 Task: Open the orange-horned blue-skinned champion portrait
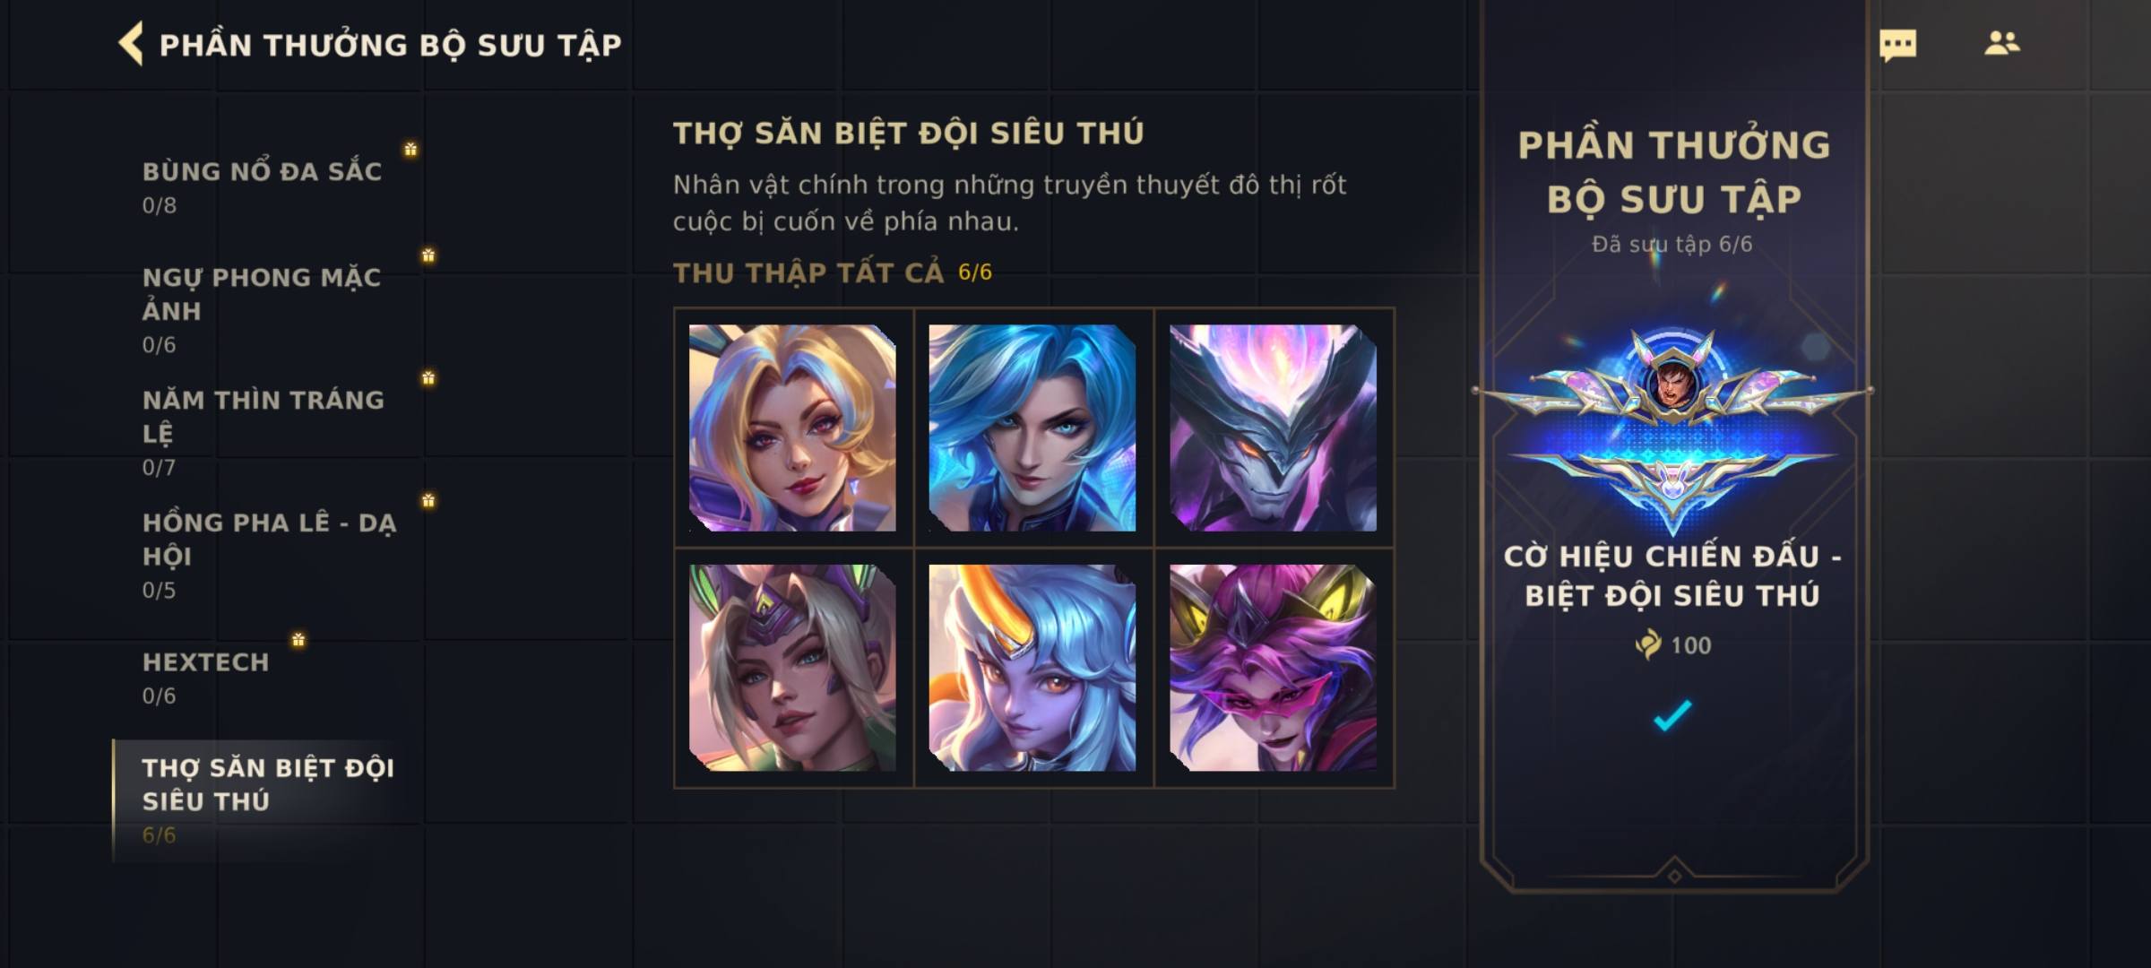pyautogui.click(x=1032, y=668)
